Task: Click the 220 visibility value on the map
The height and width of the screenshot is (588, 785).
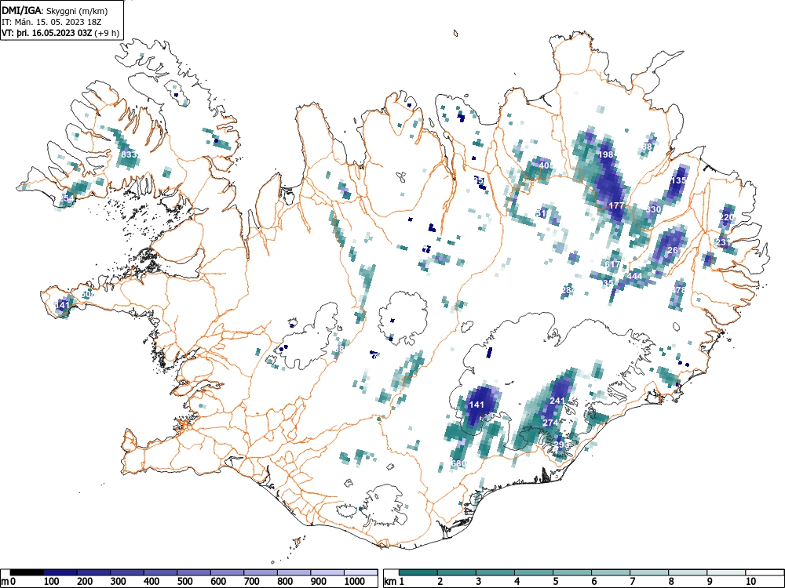Action: click(727, 217)
